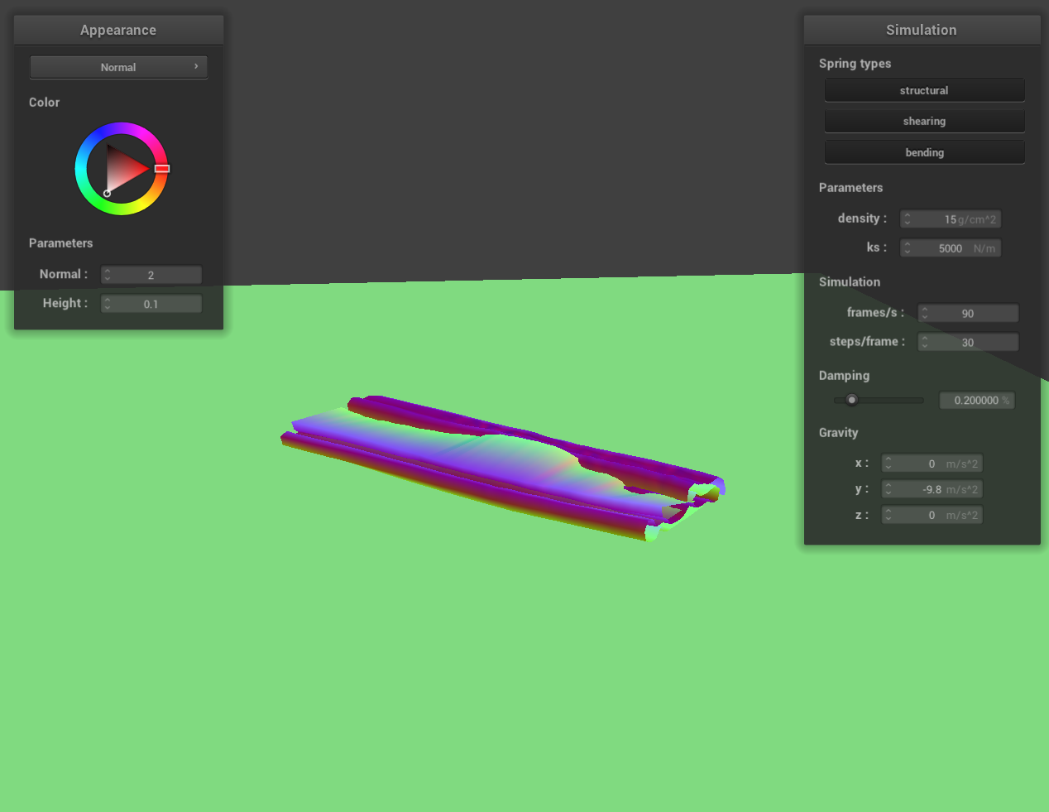The height and width of the screenshot is (812, 1049).
Task: Select the ks spring constant field
Action: pyautogui.click(x=951, y=248)
